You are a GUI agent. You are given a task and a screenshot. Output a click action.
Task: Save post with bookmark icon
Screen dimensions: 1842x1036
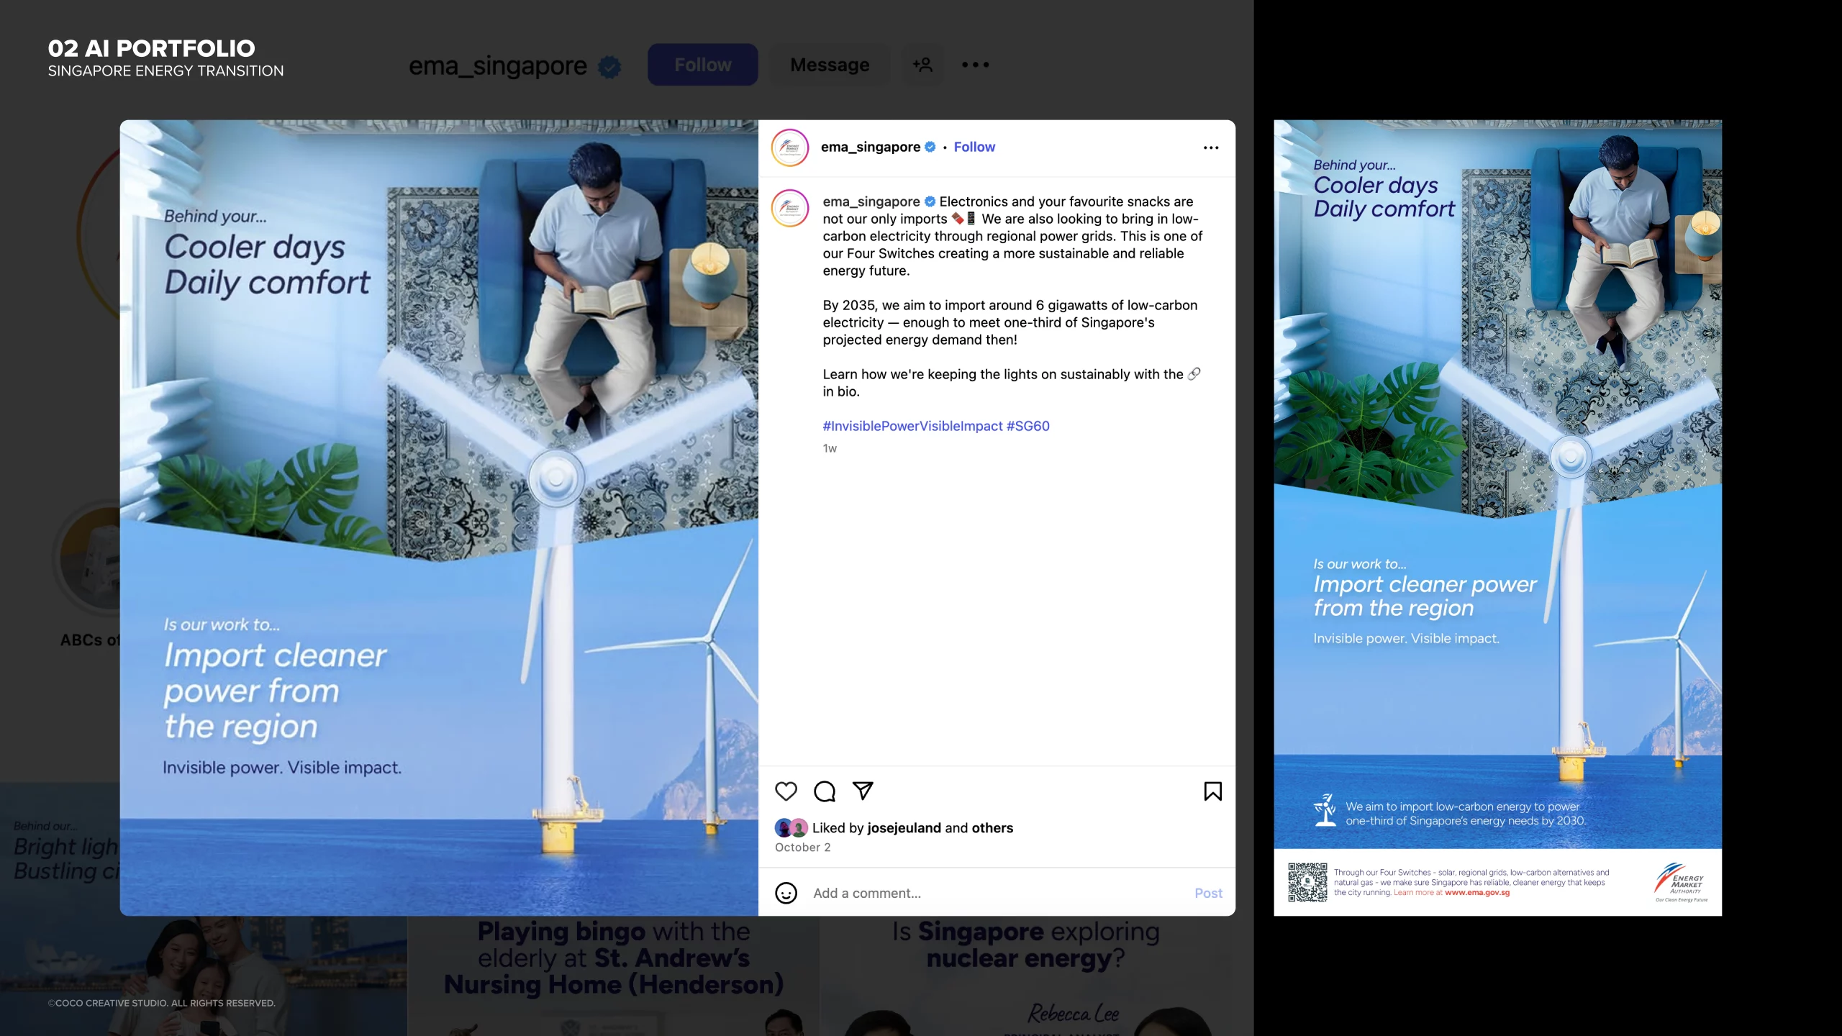pos(1212,791)
